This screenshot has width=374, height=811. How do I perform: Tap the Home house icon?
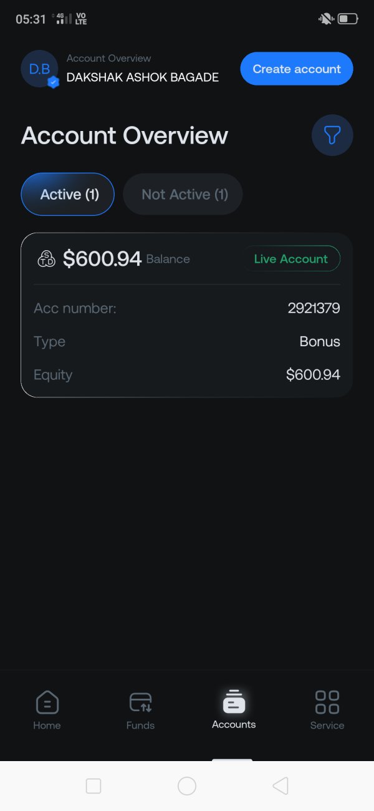pos(47,702)
